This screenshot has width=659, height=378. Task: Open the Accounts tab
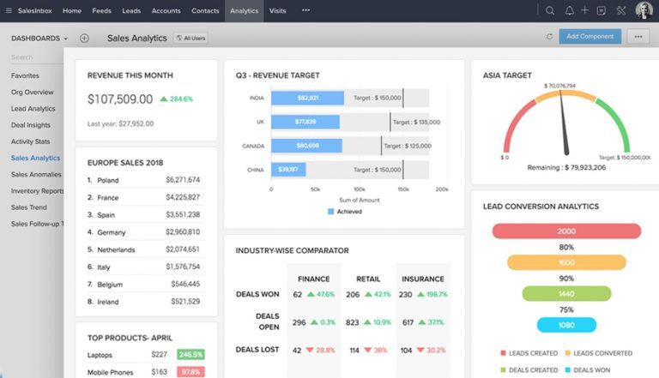click(x=166, y=11)
